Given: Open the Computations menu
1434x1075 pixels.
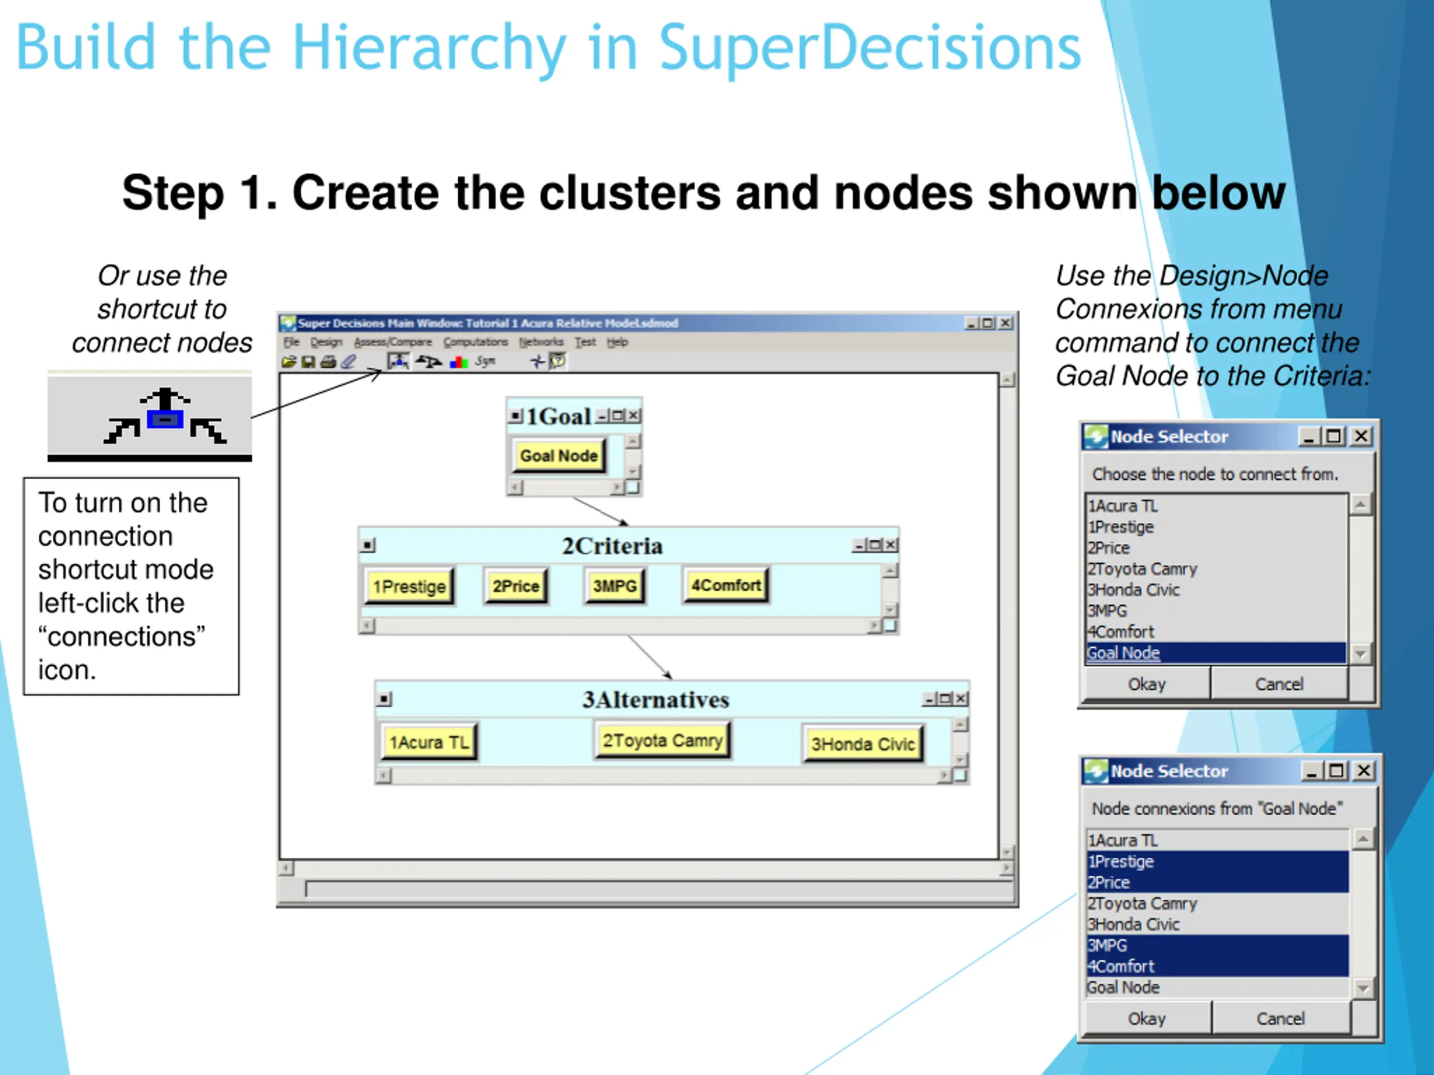Looking at the screenshot, I should tap(475, 342).
